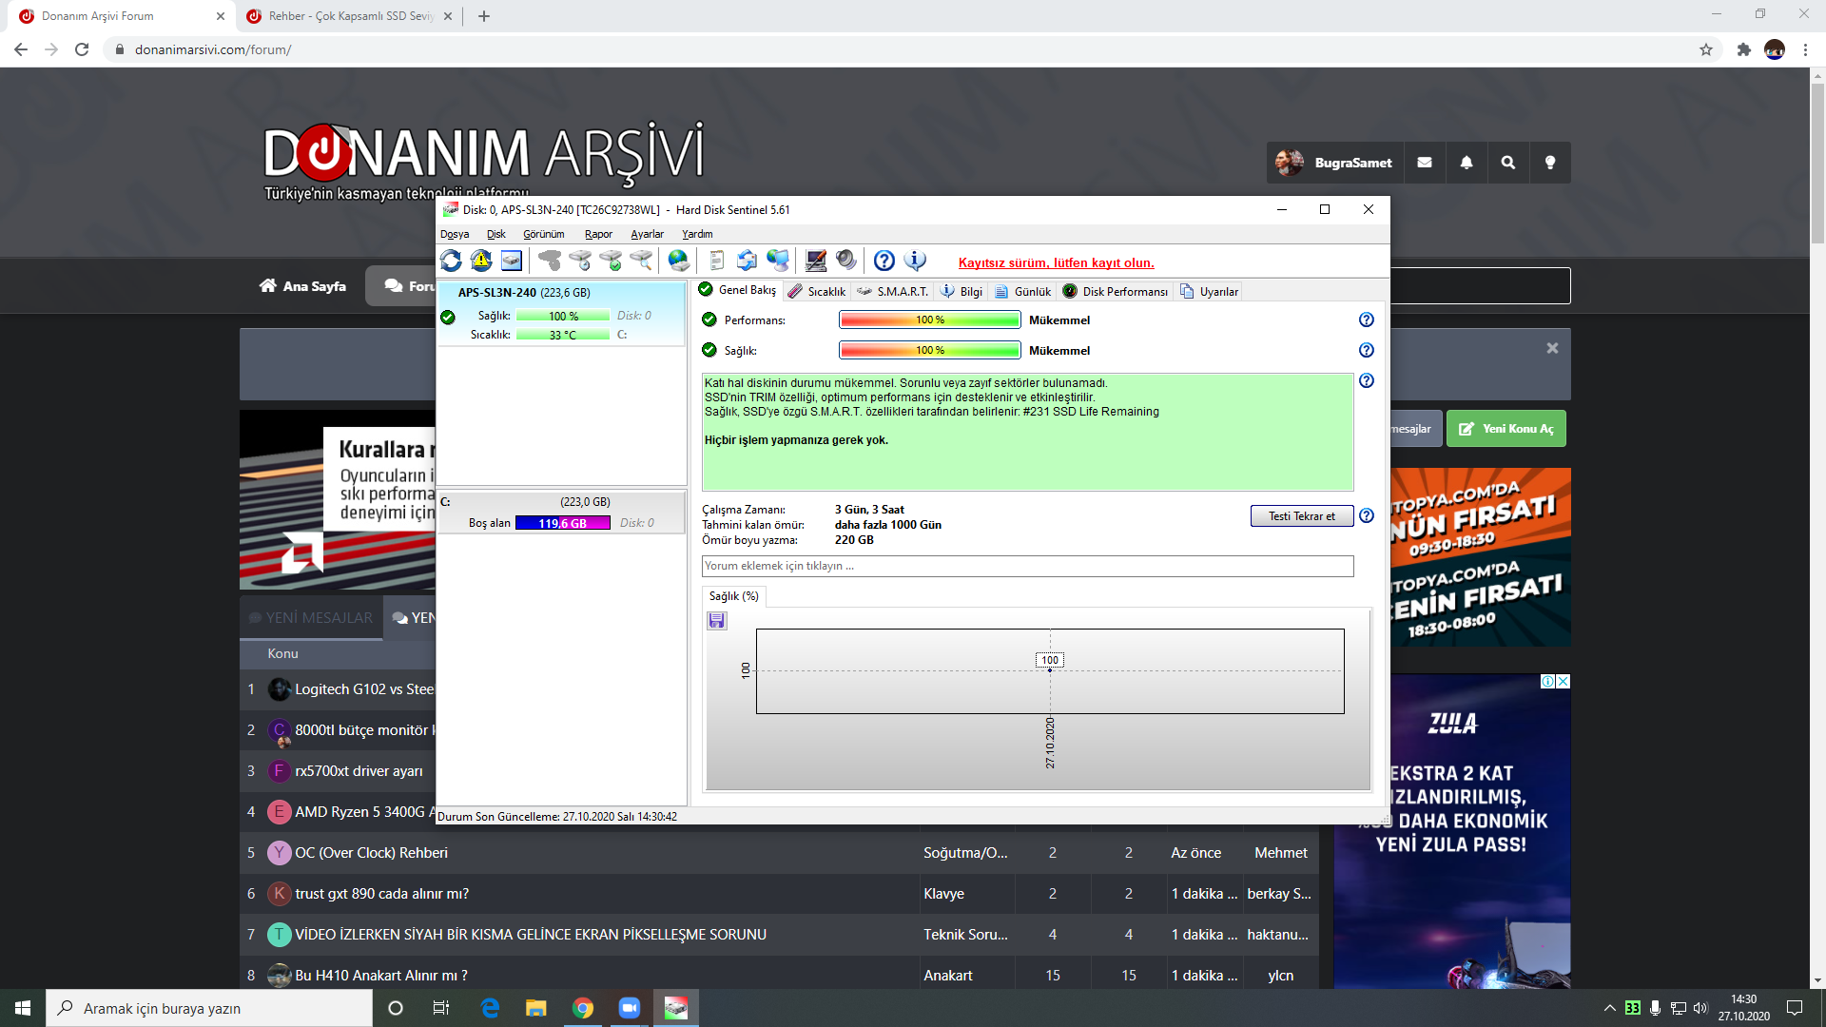Viewport: 1826px width, 1027px height.
Task: Click the Sağlık 100% bar on Genel Bakış
Action: pos(930,351)
